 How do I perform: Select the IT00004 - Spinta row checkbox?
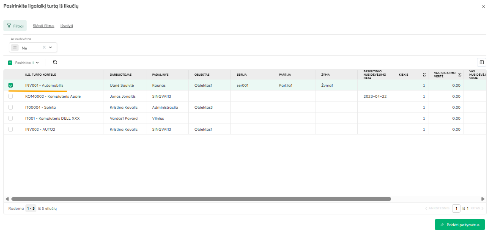click(x=11, y=107)
